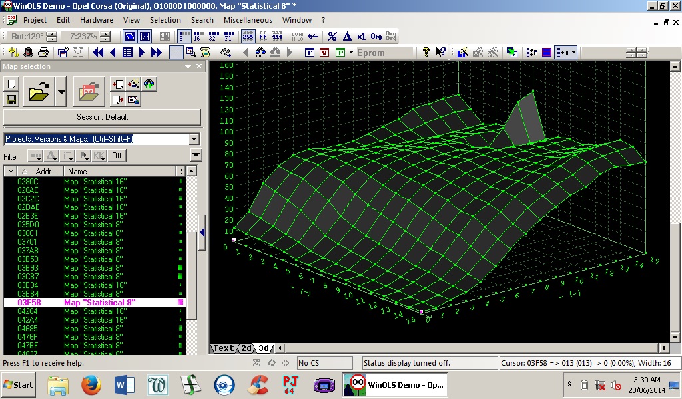The height and width of the screenshot is (399, 682).
Task: Switch to the 2d tab
Action: click(246, 348)
